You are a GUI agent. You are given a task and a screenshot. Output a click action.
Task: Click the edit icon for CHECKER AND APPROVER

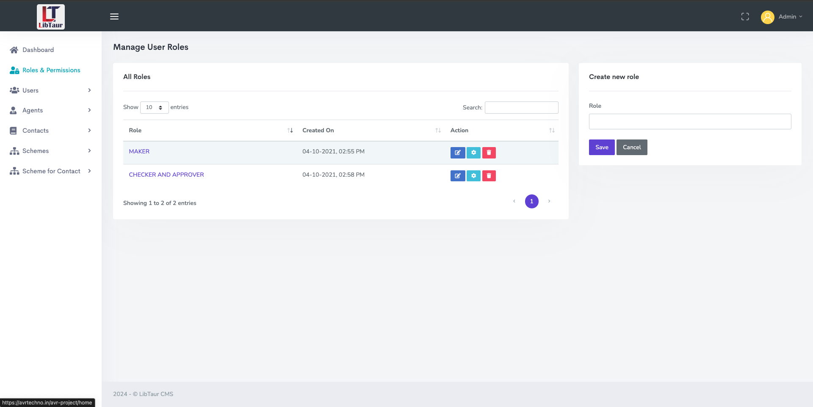point(457,176)
